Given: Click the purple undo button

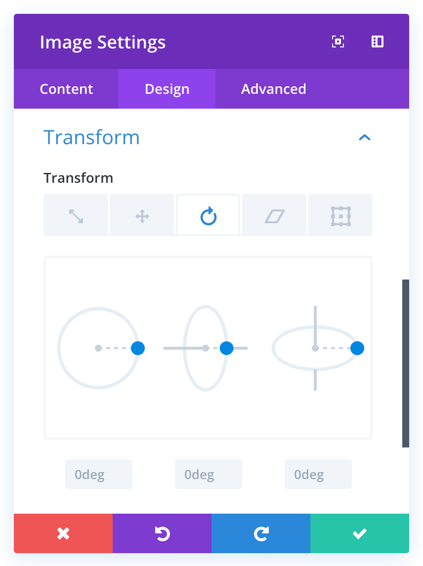Looking at the screenshot, I should 162,533.
